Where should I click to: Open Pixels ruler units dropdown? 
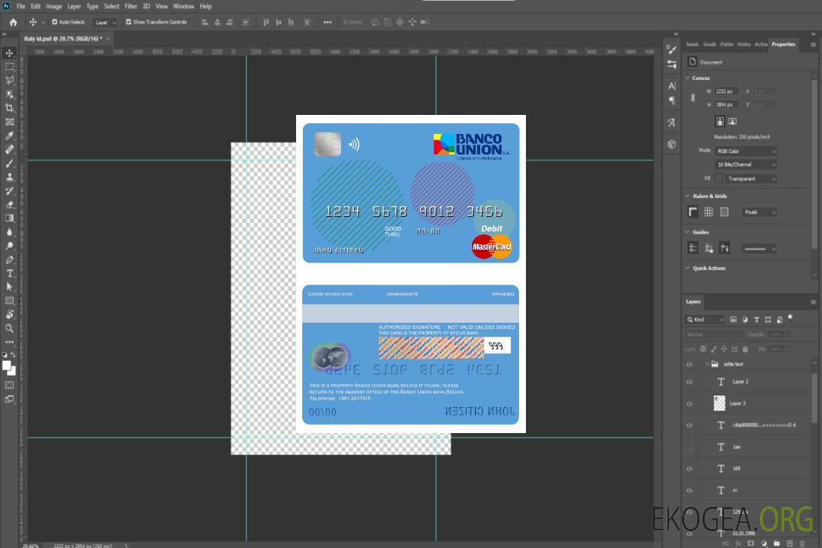tap(760, 212)
